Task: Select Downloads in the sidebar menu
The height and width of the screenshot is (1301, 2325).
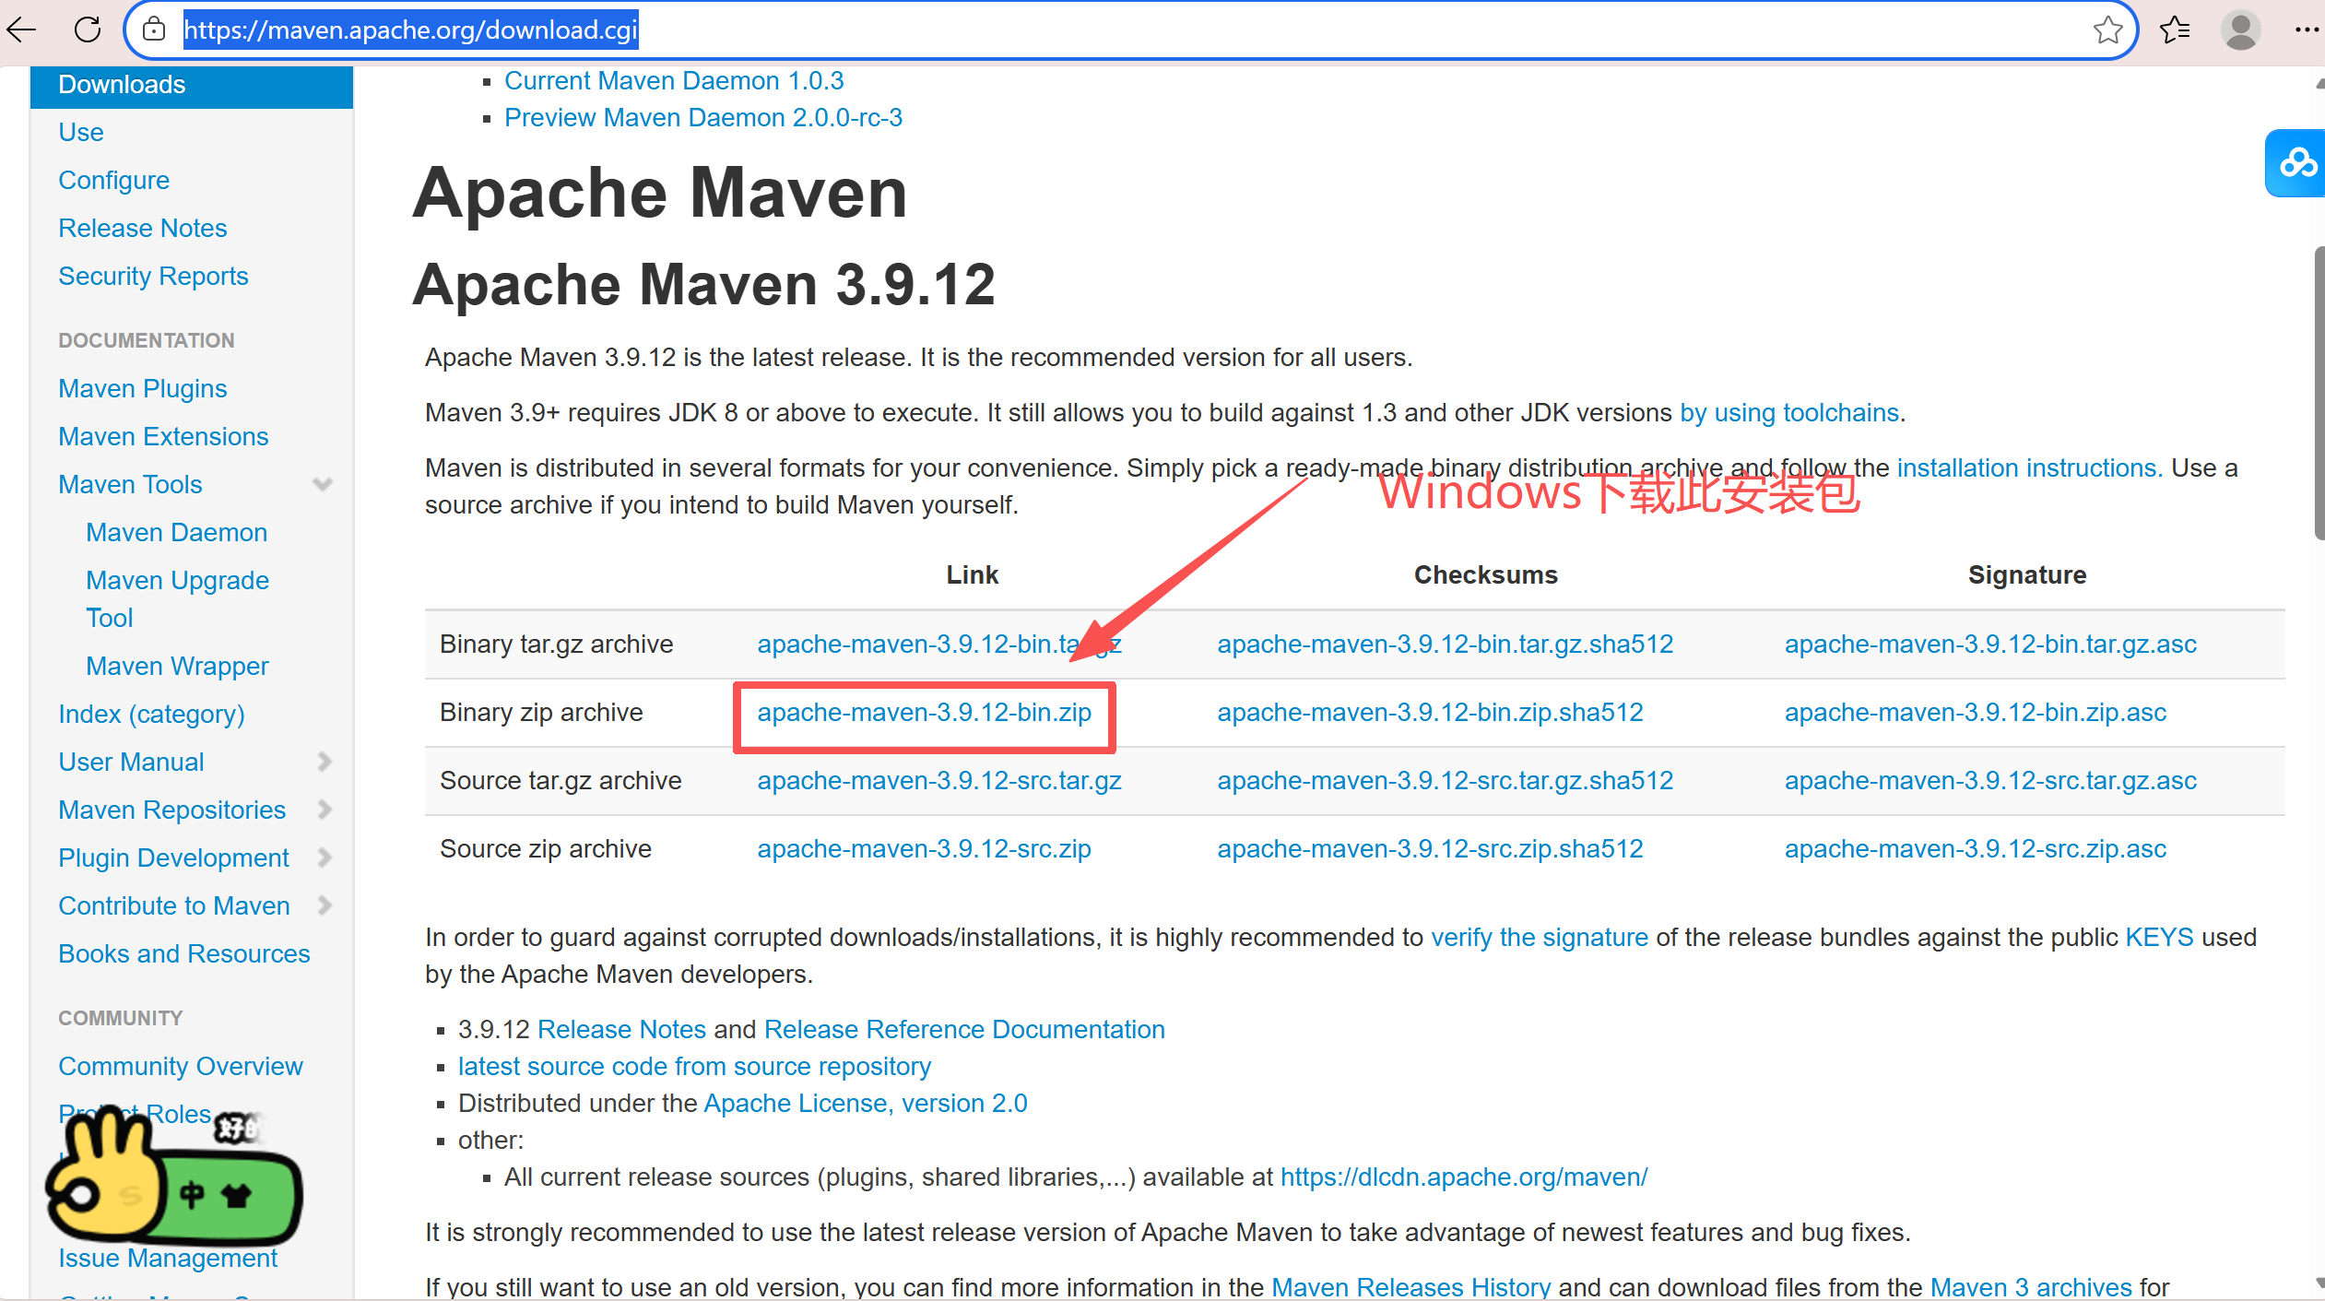Action: coord(122,85)
